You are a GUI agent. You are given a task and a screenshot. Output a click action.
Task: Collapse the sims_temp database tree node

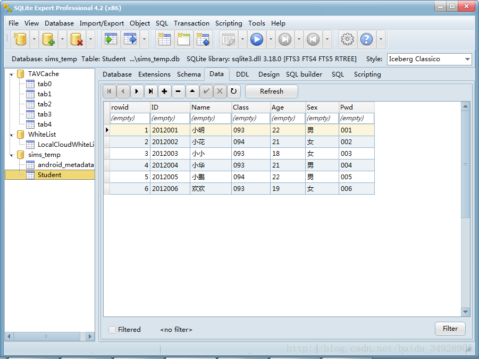(11, 155)
